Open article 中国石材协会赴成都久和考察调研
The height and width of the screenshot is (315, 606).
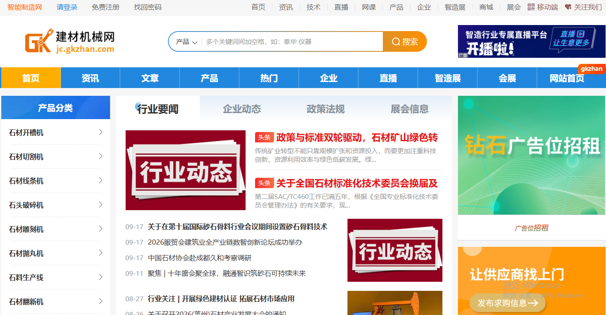coord(199,258)
